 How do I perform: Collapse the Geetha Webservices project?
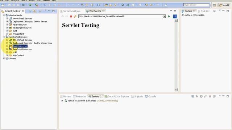(4, 37)
